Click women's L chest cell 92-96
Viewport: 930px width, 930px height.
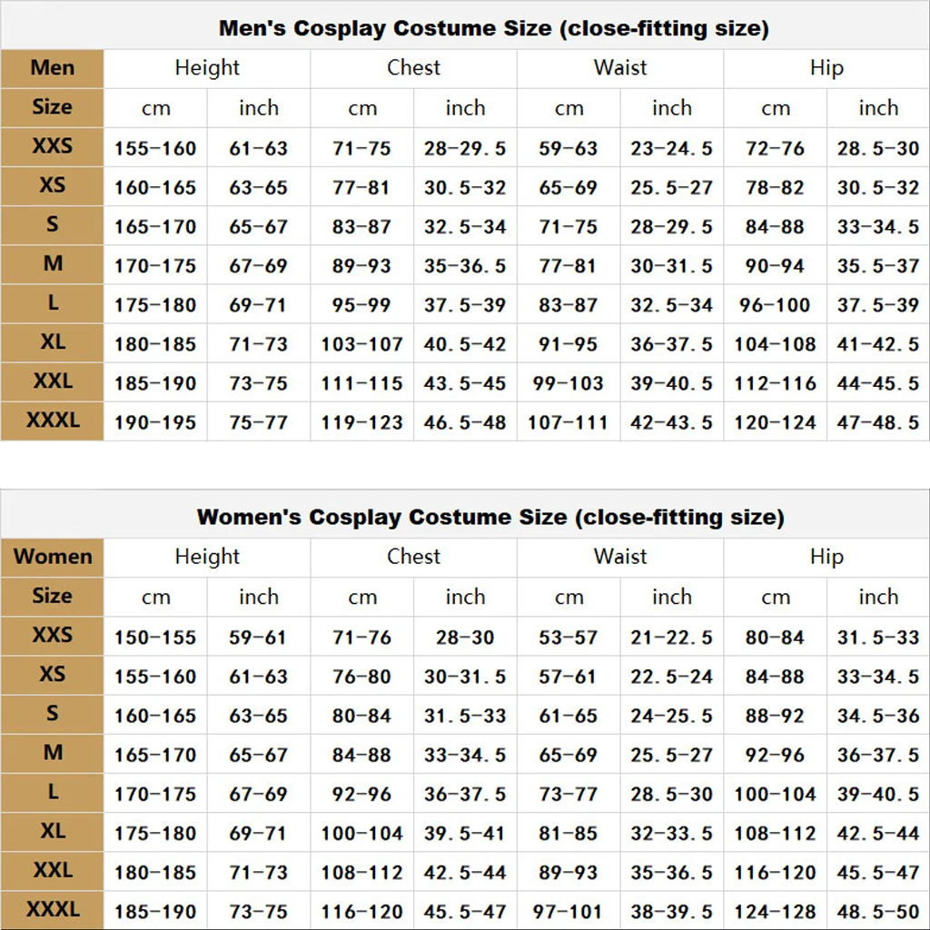pyautogui.click(x=361, y=794)
